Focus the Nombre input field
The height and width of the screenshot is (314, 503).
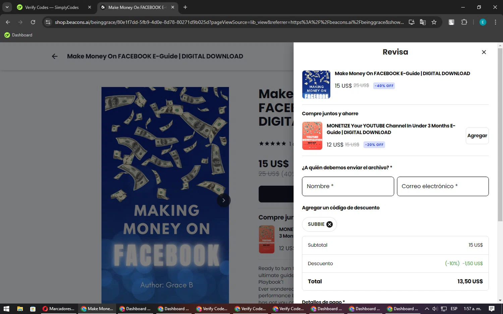[x=348, y=186]
